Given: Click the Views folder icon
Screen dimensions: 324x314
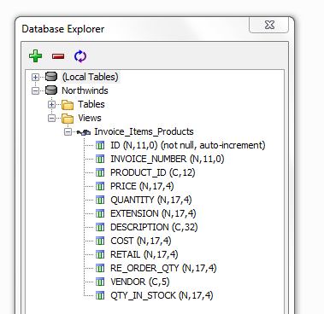Looking at the screenshot, I should (x=68, y=118).
